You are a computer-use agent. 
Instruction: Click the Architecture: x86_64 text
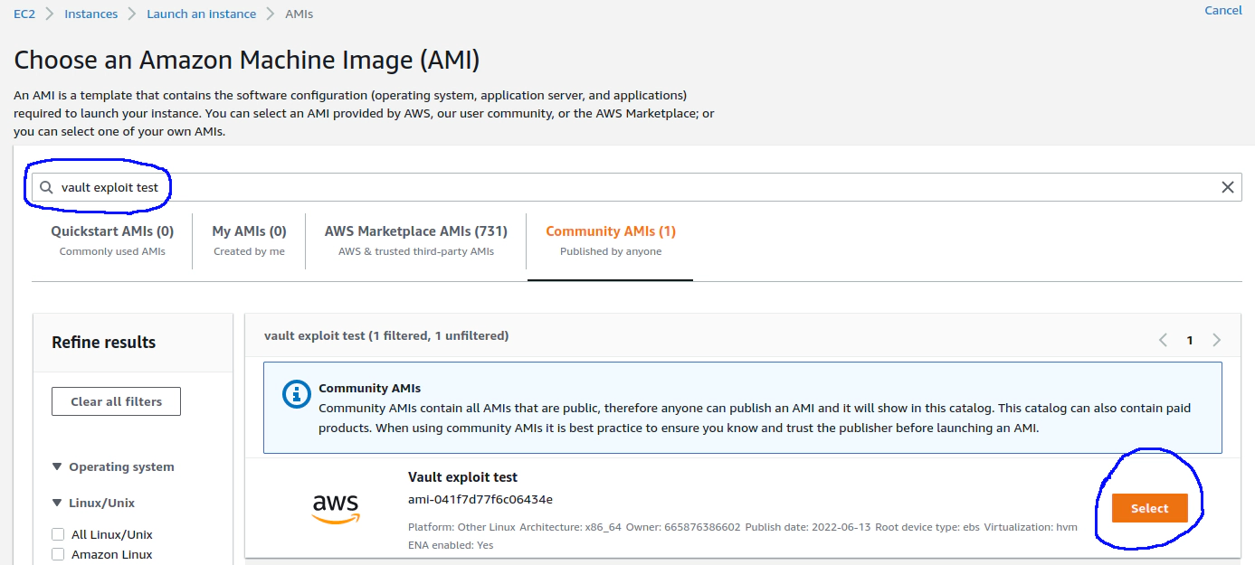click(x=570, y=527)
